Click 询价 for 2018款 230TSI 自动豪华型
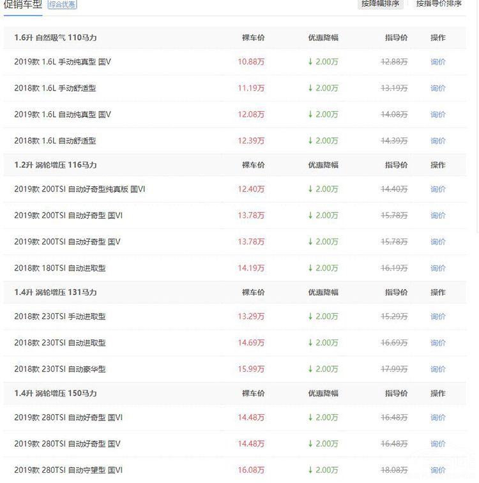This screenshot has width=479, height=483. (438, 369)
